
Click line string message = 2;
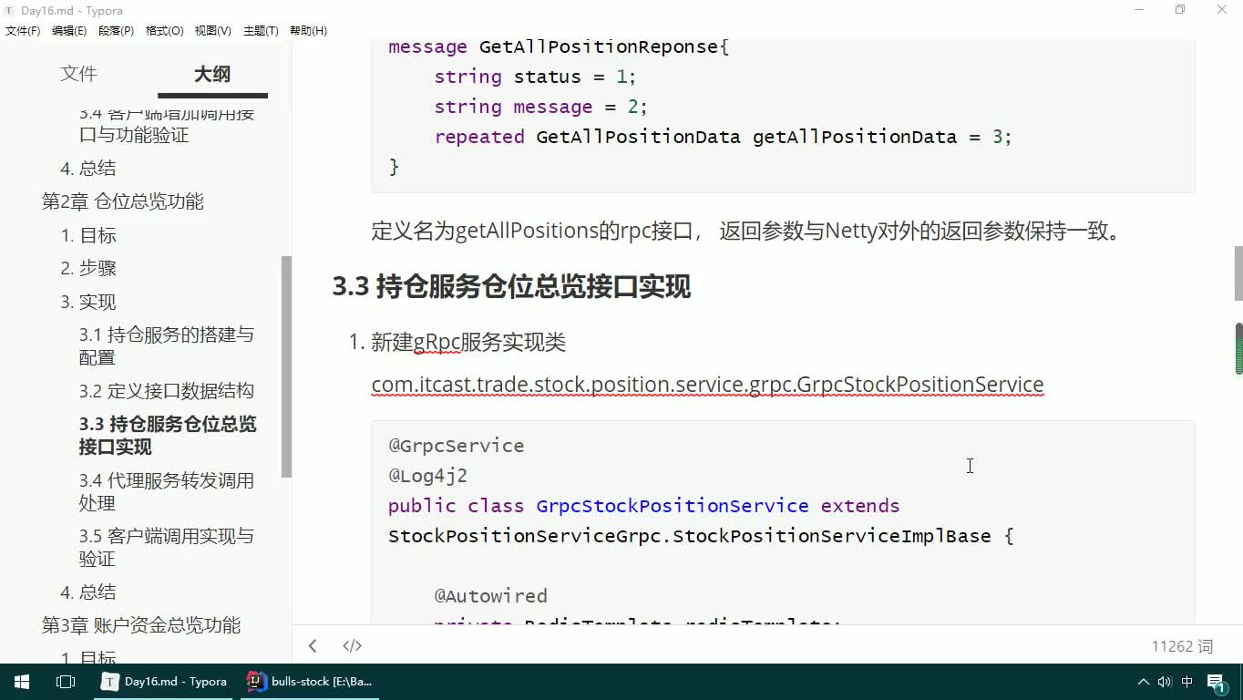tap(540, 107)
